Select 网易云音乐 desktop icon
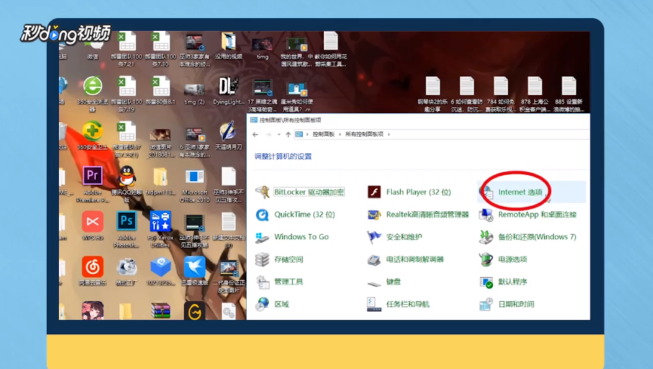The image size is (653, 369). [92, 272]
